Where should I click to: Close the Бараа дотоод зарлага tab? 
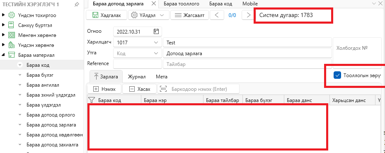[x=153, y=4]
